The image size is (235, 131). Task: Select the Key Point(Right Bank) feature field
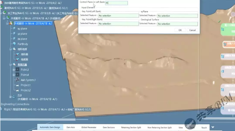(118, 24)
